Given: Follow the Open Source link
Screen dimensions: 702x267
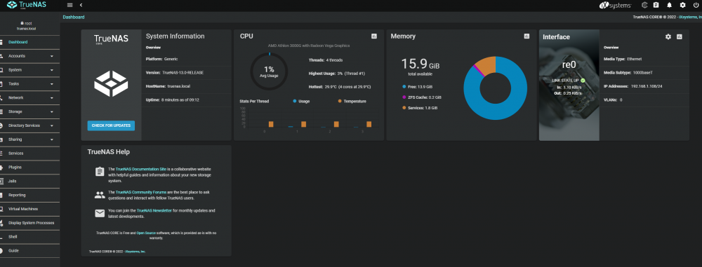Looking at the screenshot, I should [145, 233].
